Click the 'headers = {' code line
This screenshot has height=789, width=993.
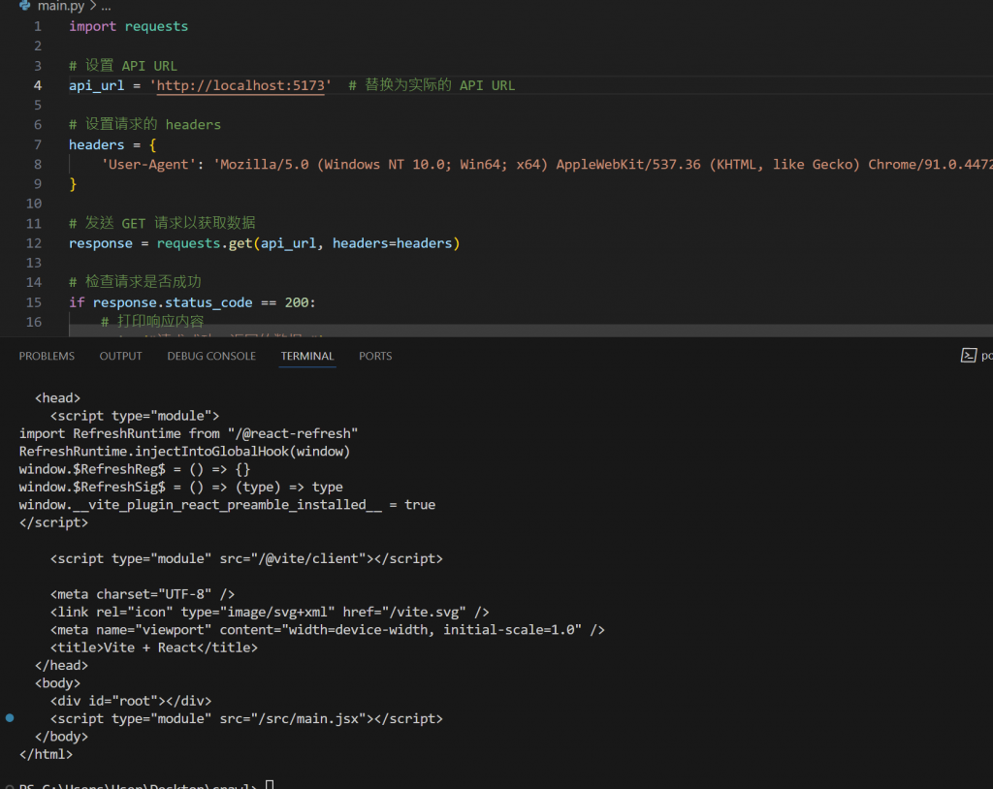112,145
